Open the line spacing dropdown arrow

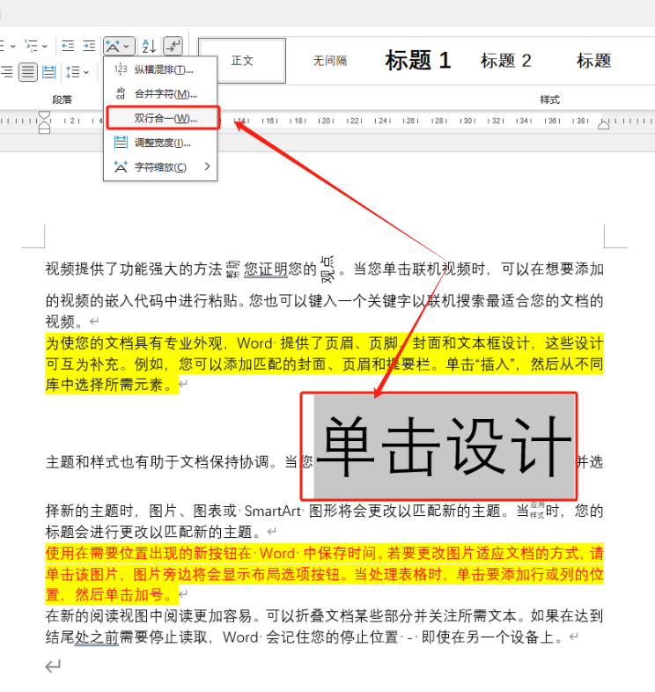coord(86,72)
